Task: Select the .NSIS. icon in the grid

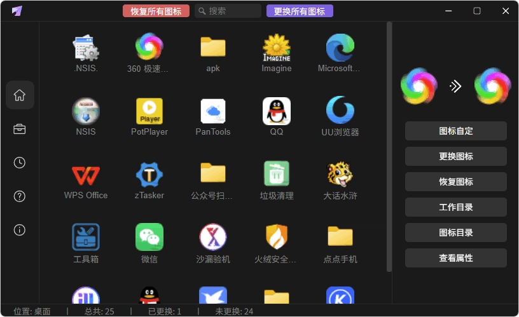Action: coord(86,48)
